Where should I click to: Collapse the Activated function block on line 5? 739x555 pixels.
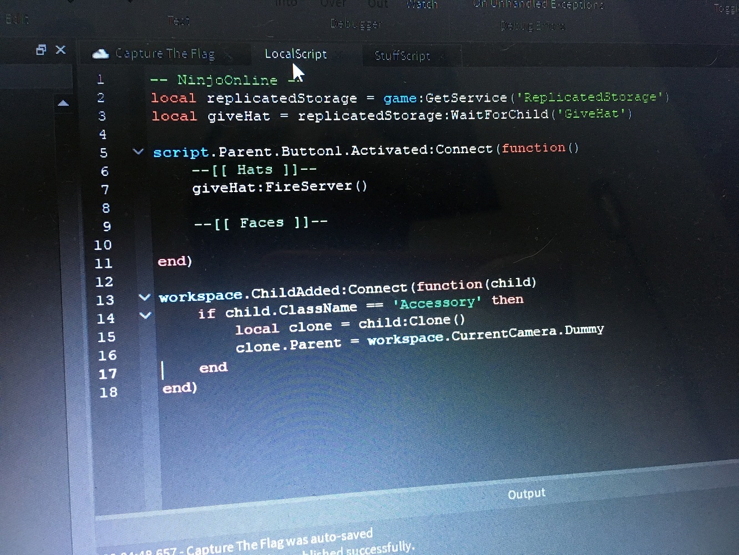pos(138,151)
